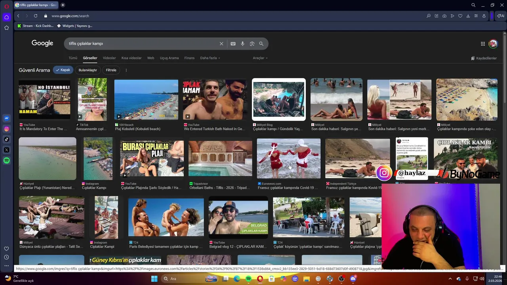This screenshot has width=507, height=285.
Task: Add page to bookmarks with heart icon
Action: tap(460, 16)
